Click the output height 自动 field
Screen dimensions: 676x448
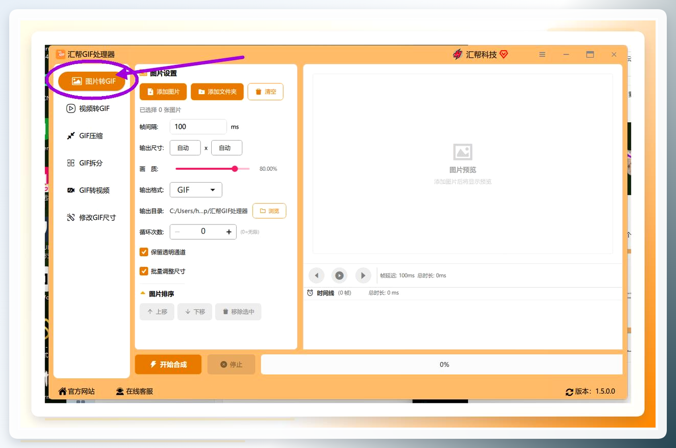(x=227, y=148)
